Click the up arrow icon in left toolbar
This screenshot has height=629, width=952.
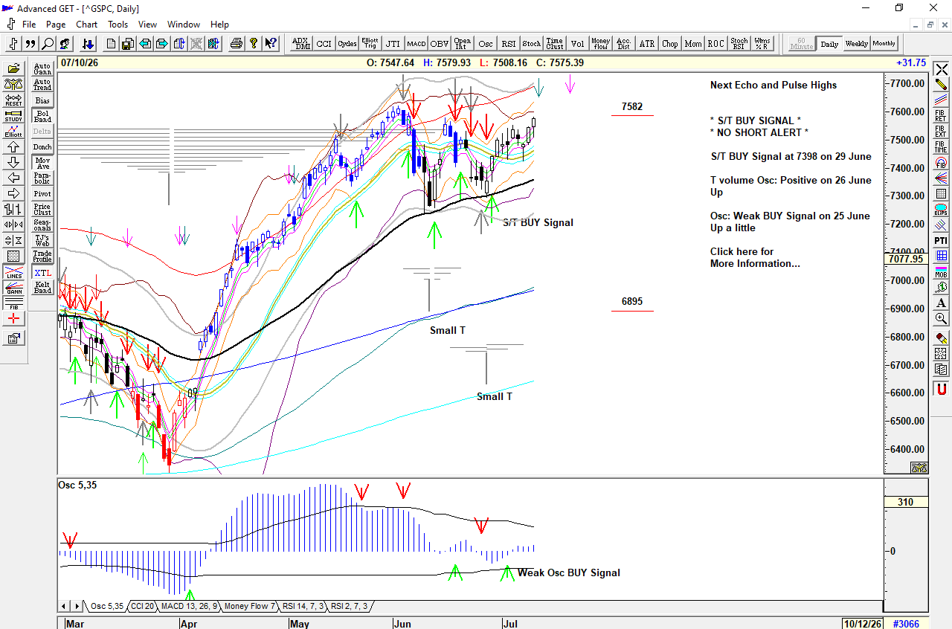[13, 147]
